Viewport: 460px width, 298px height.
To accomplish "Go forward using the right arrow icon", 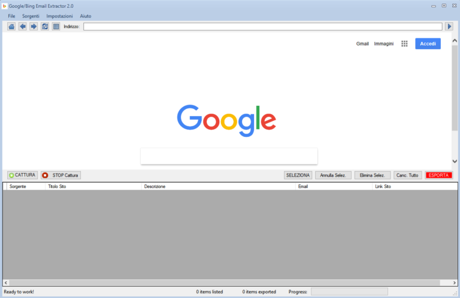I will (34, 26).
